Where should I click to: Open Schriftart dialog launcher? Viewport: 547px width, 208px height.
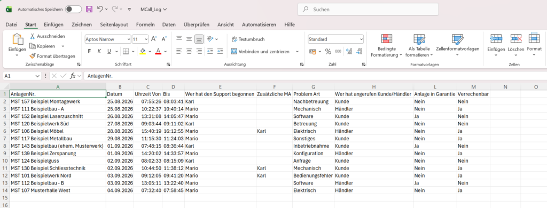(168, 65)
